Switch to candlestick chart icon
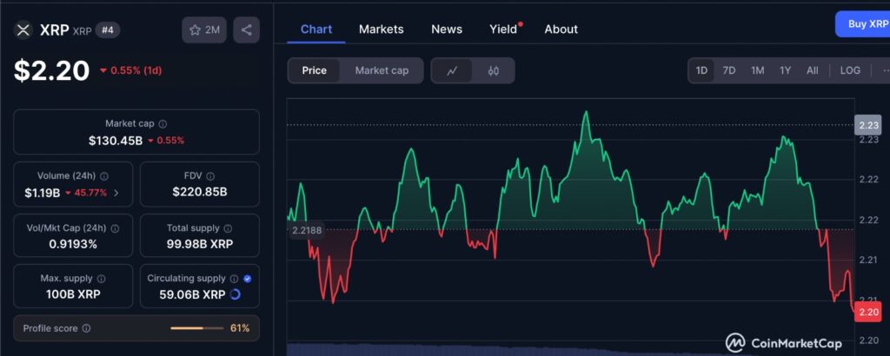This screenshot has height=356, width=890. tap(494, 71)
